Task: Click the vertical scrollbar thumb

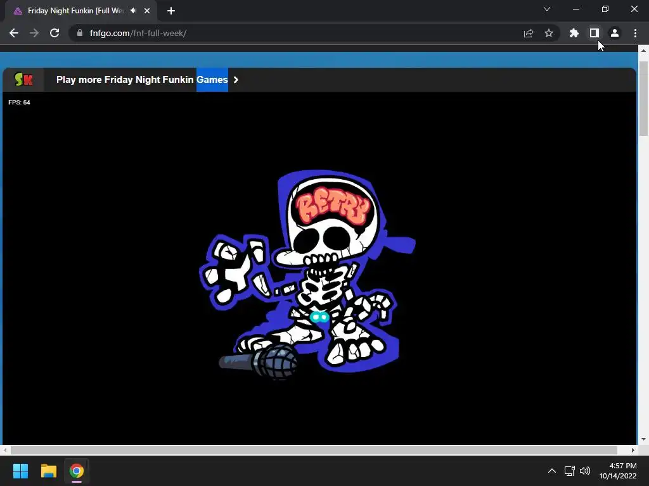Action: (x=643, y=98)
